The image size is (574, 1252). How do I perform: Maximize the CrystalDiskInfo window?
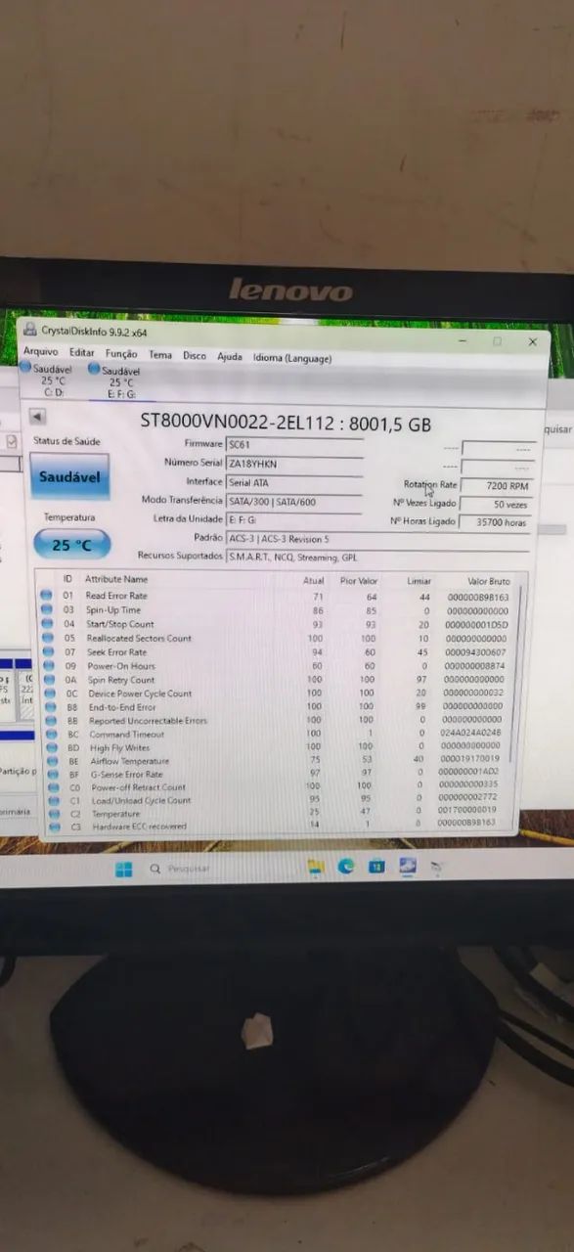[x=497, y=341]
